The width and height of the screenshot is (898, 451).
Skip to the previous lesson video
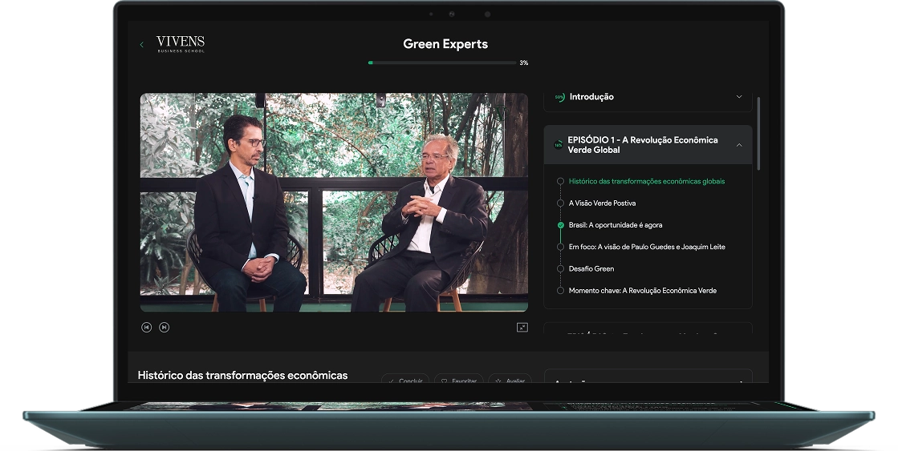click(146, 327)
